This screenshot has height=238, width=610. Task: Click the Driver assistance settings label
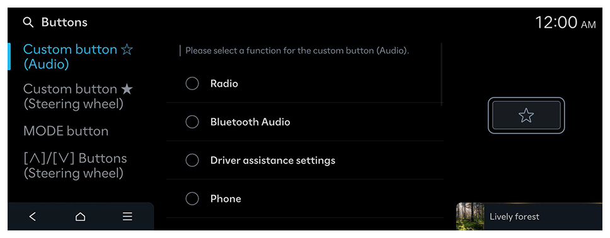[x=273, y=160]
